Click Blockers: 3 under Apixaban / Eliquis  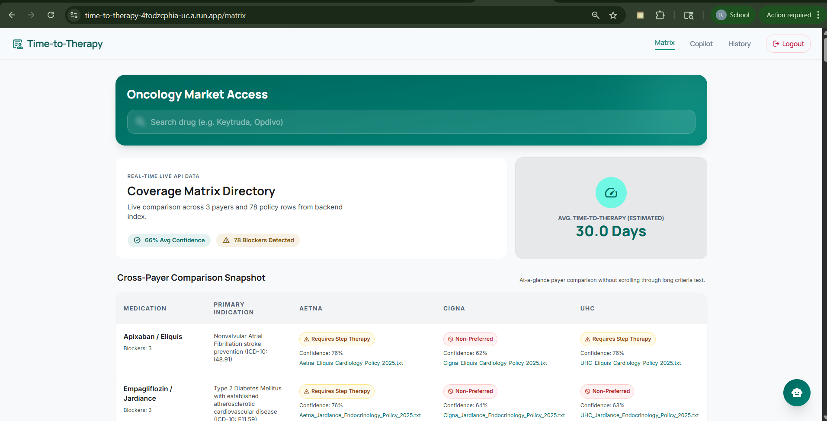click(138, 348)
